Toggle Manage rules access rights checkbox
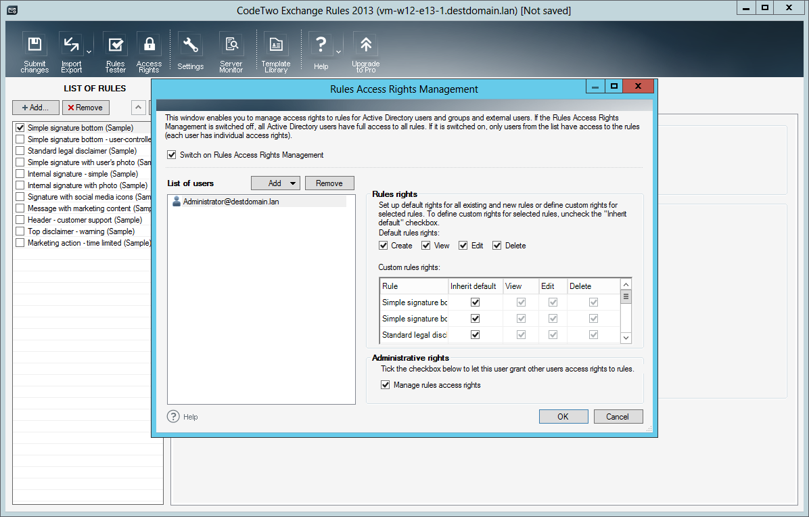The height and width of the screenshot is (517, 809). [385, 385]
